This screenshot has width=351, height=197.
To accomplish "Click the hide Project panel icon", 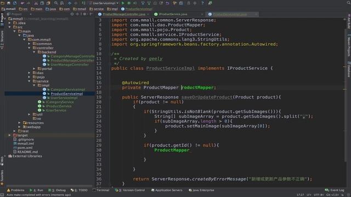I will click(x=91, y=14).
